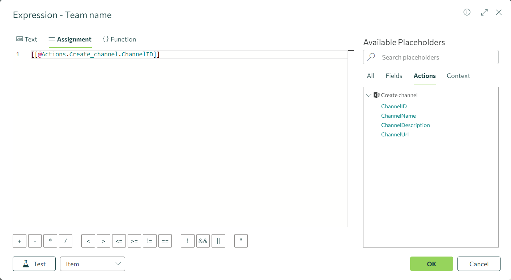Insert the plus operator
The image size is (511, 280).
click(20, 241)
